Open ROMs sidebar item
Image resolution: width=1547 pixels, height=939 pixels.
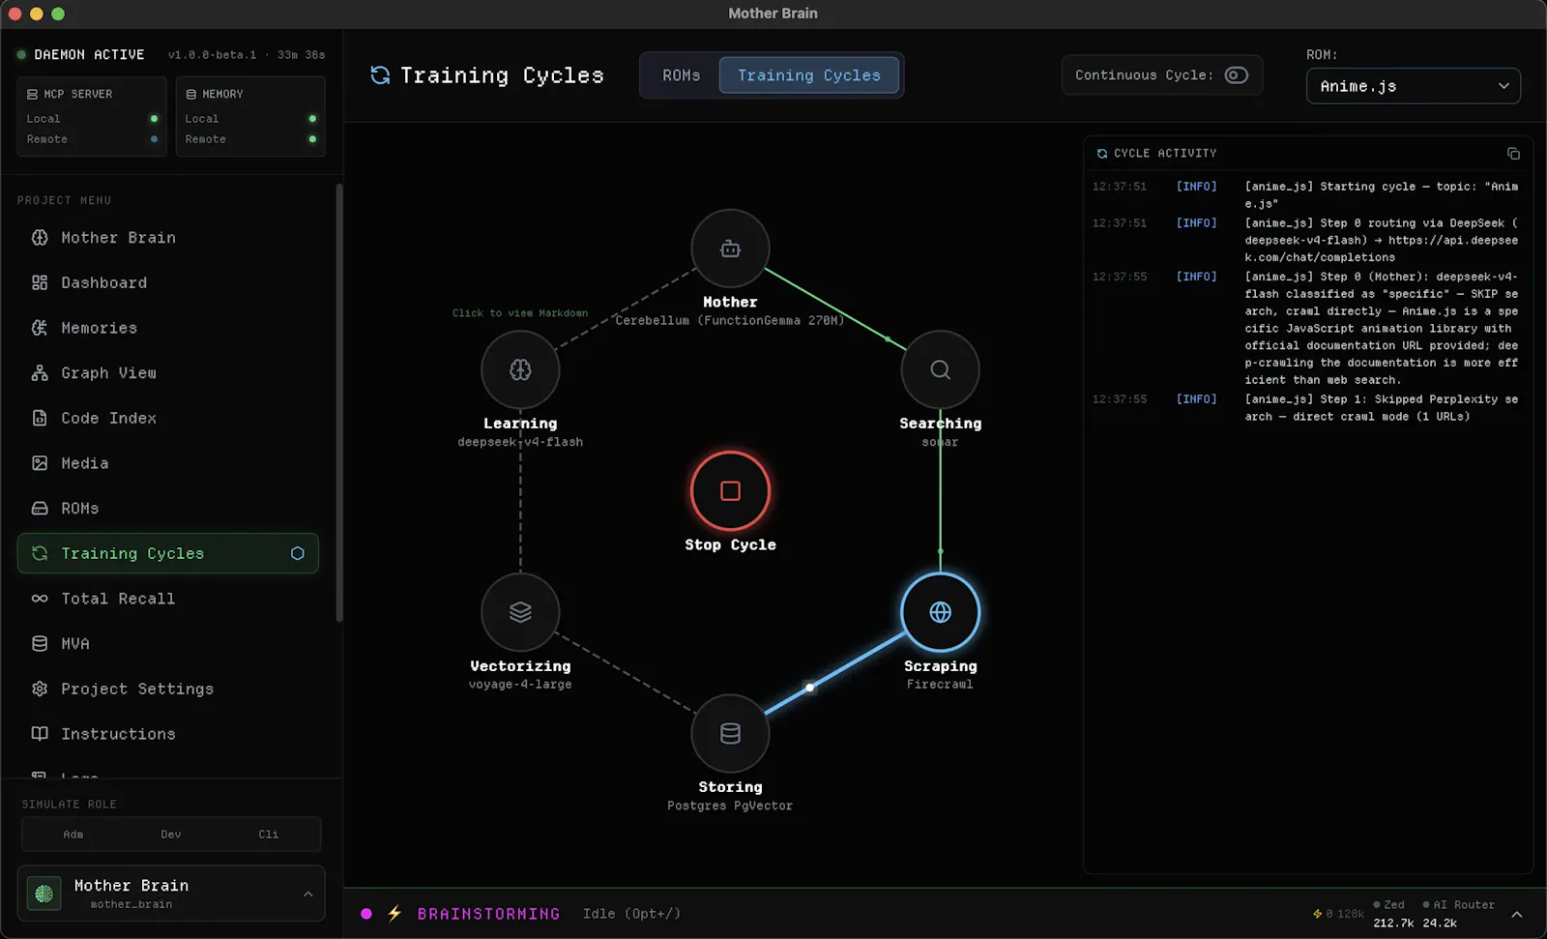point(168,509)
